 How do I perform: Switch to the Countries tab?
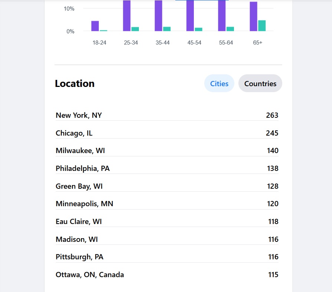[260, 84]
